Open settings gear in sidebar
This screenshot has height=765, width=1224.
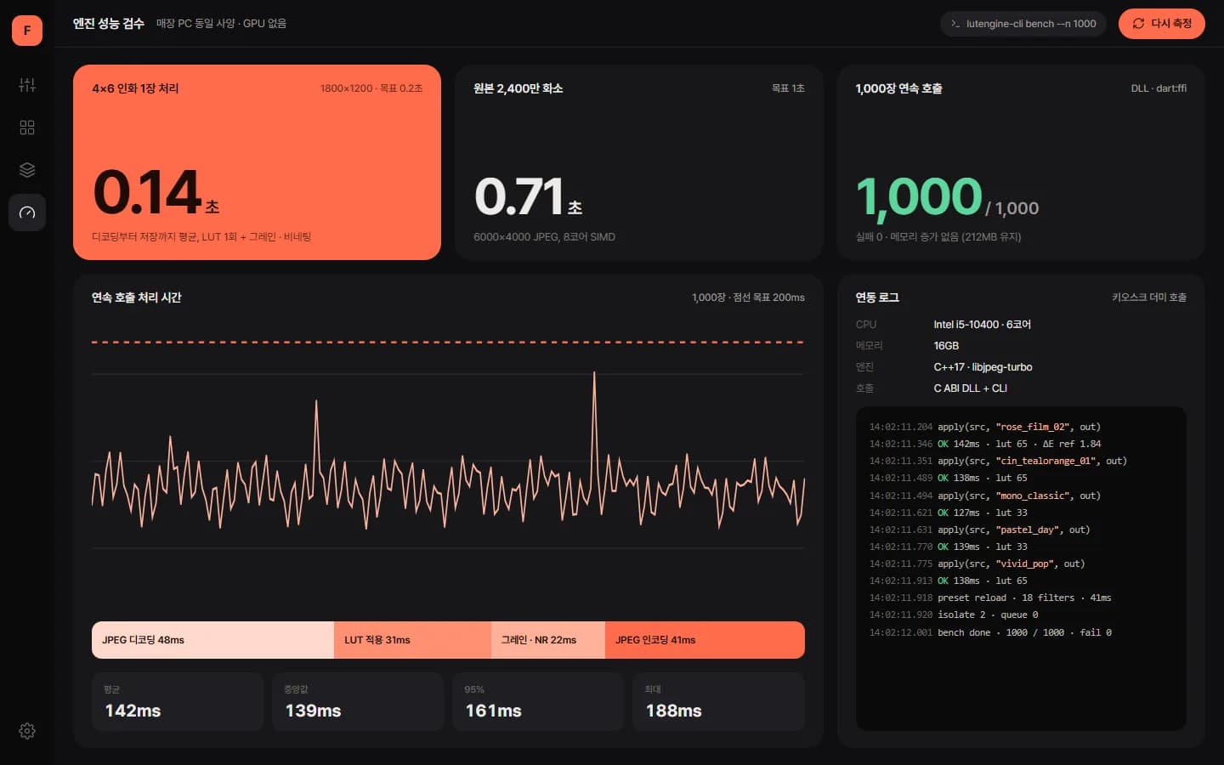point(27,731)
